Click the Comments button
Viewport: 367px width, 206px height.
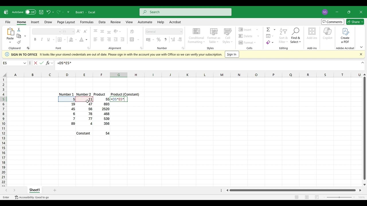(x=333, y=22)
